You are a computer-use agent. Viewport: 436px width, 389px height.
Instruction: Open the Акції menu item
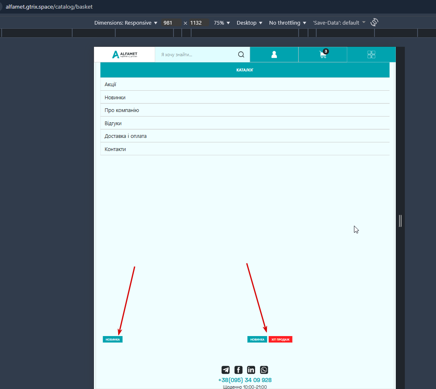coord(245,84)
